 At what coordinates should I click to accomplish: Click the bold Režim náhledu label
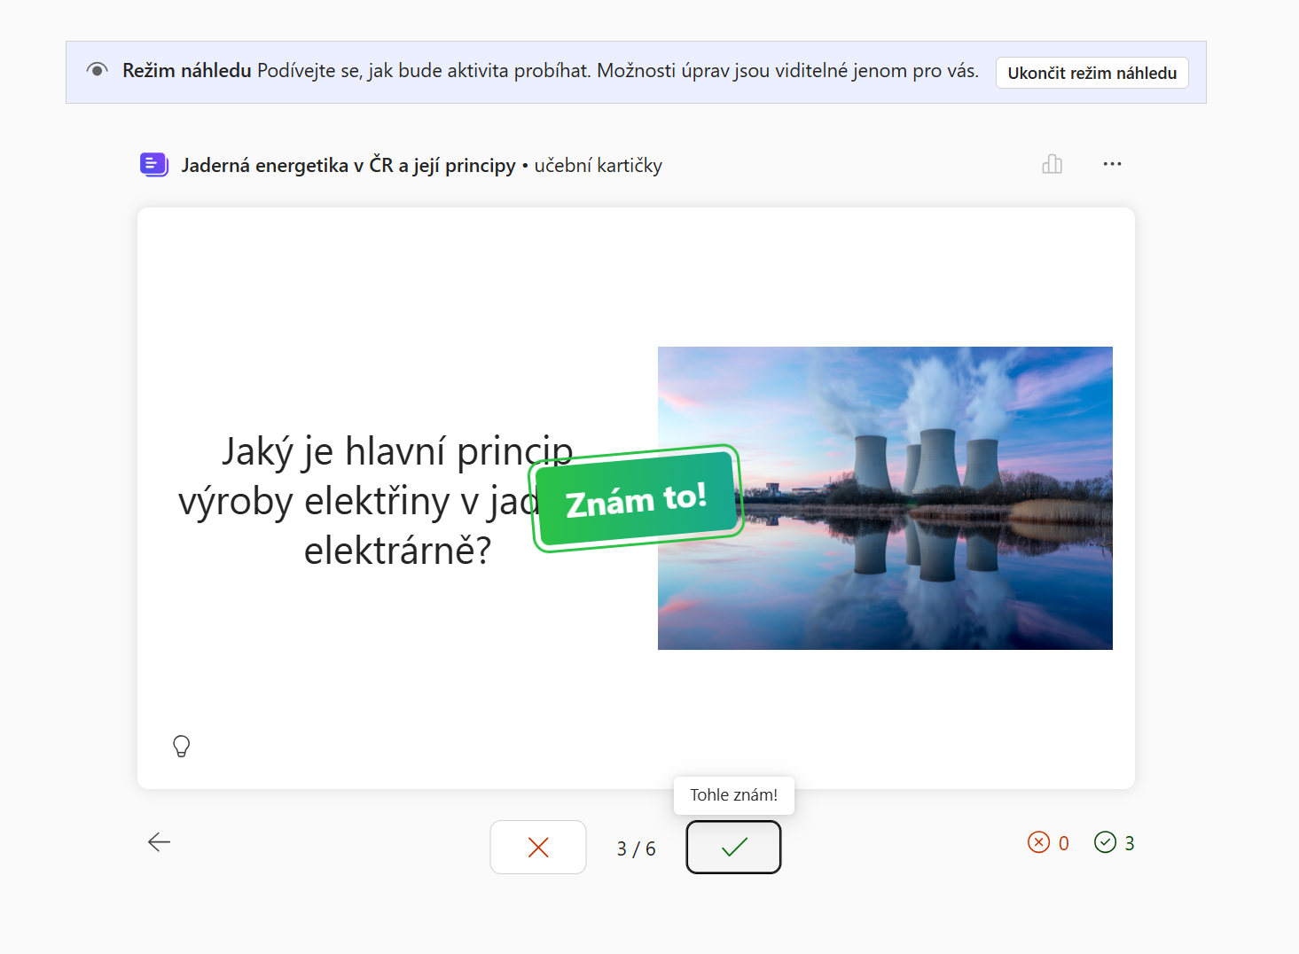click(x=187, y=71)
